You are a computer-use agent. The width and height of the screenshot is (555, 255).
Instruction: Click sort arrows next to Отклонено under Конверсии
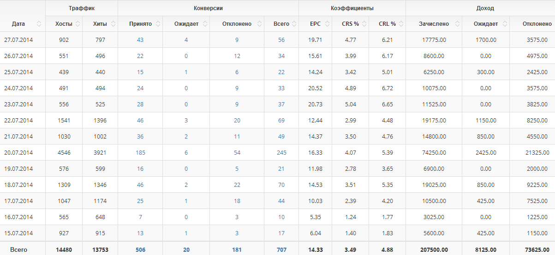[260, 24]
